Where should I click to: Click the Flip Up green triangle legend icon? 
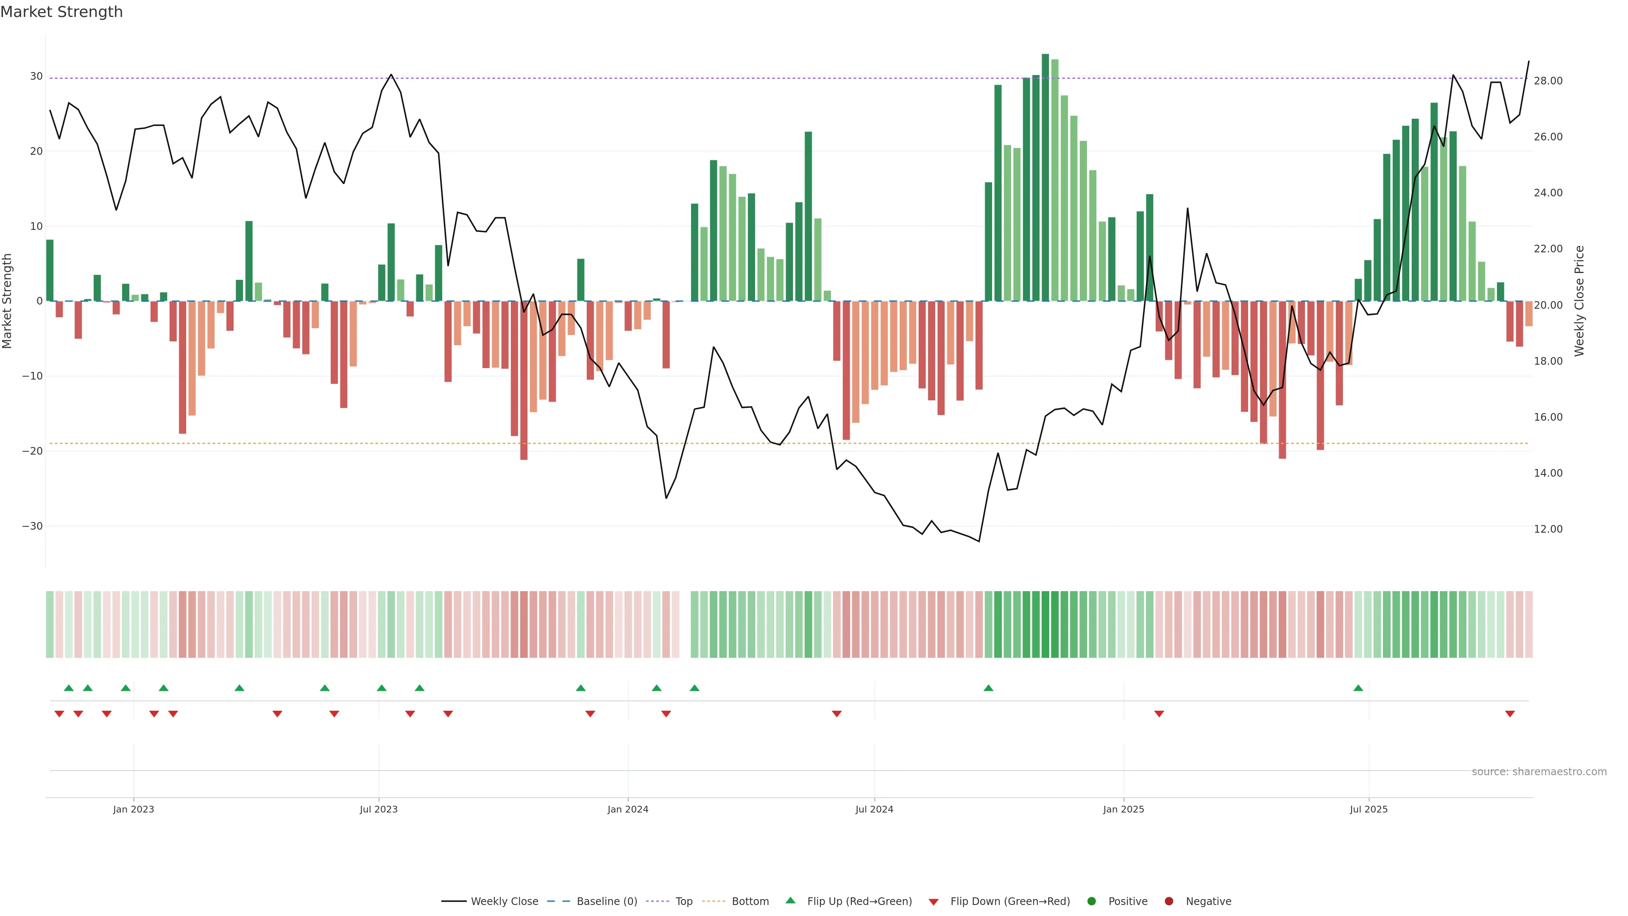click(790, 900)
